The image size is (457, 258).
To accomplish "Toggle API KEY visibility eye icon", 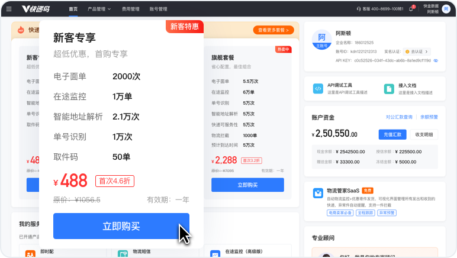I will click(x=436, y=60).
